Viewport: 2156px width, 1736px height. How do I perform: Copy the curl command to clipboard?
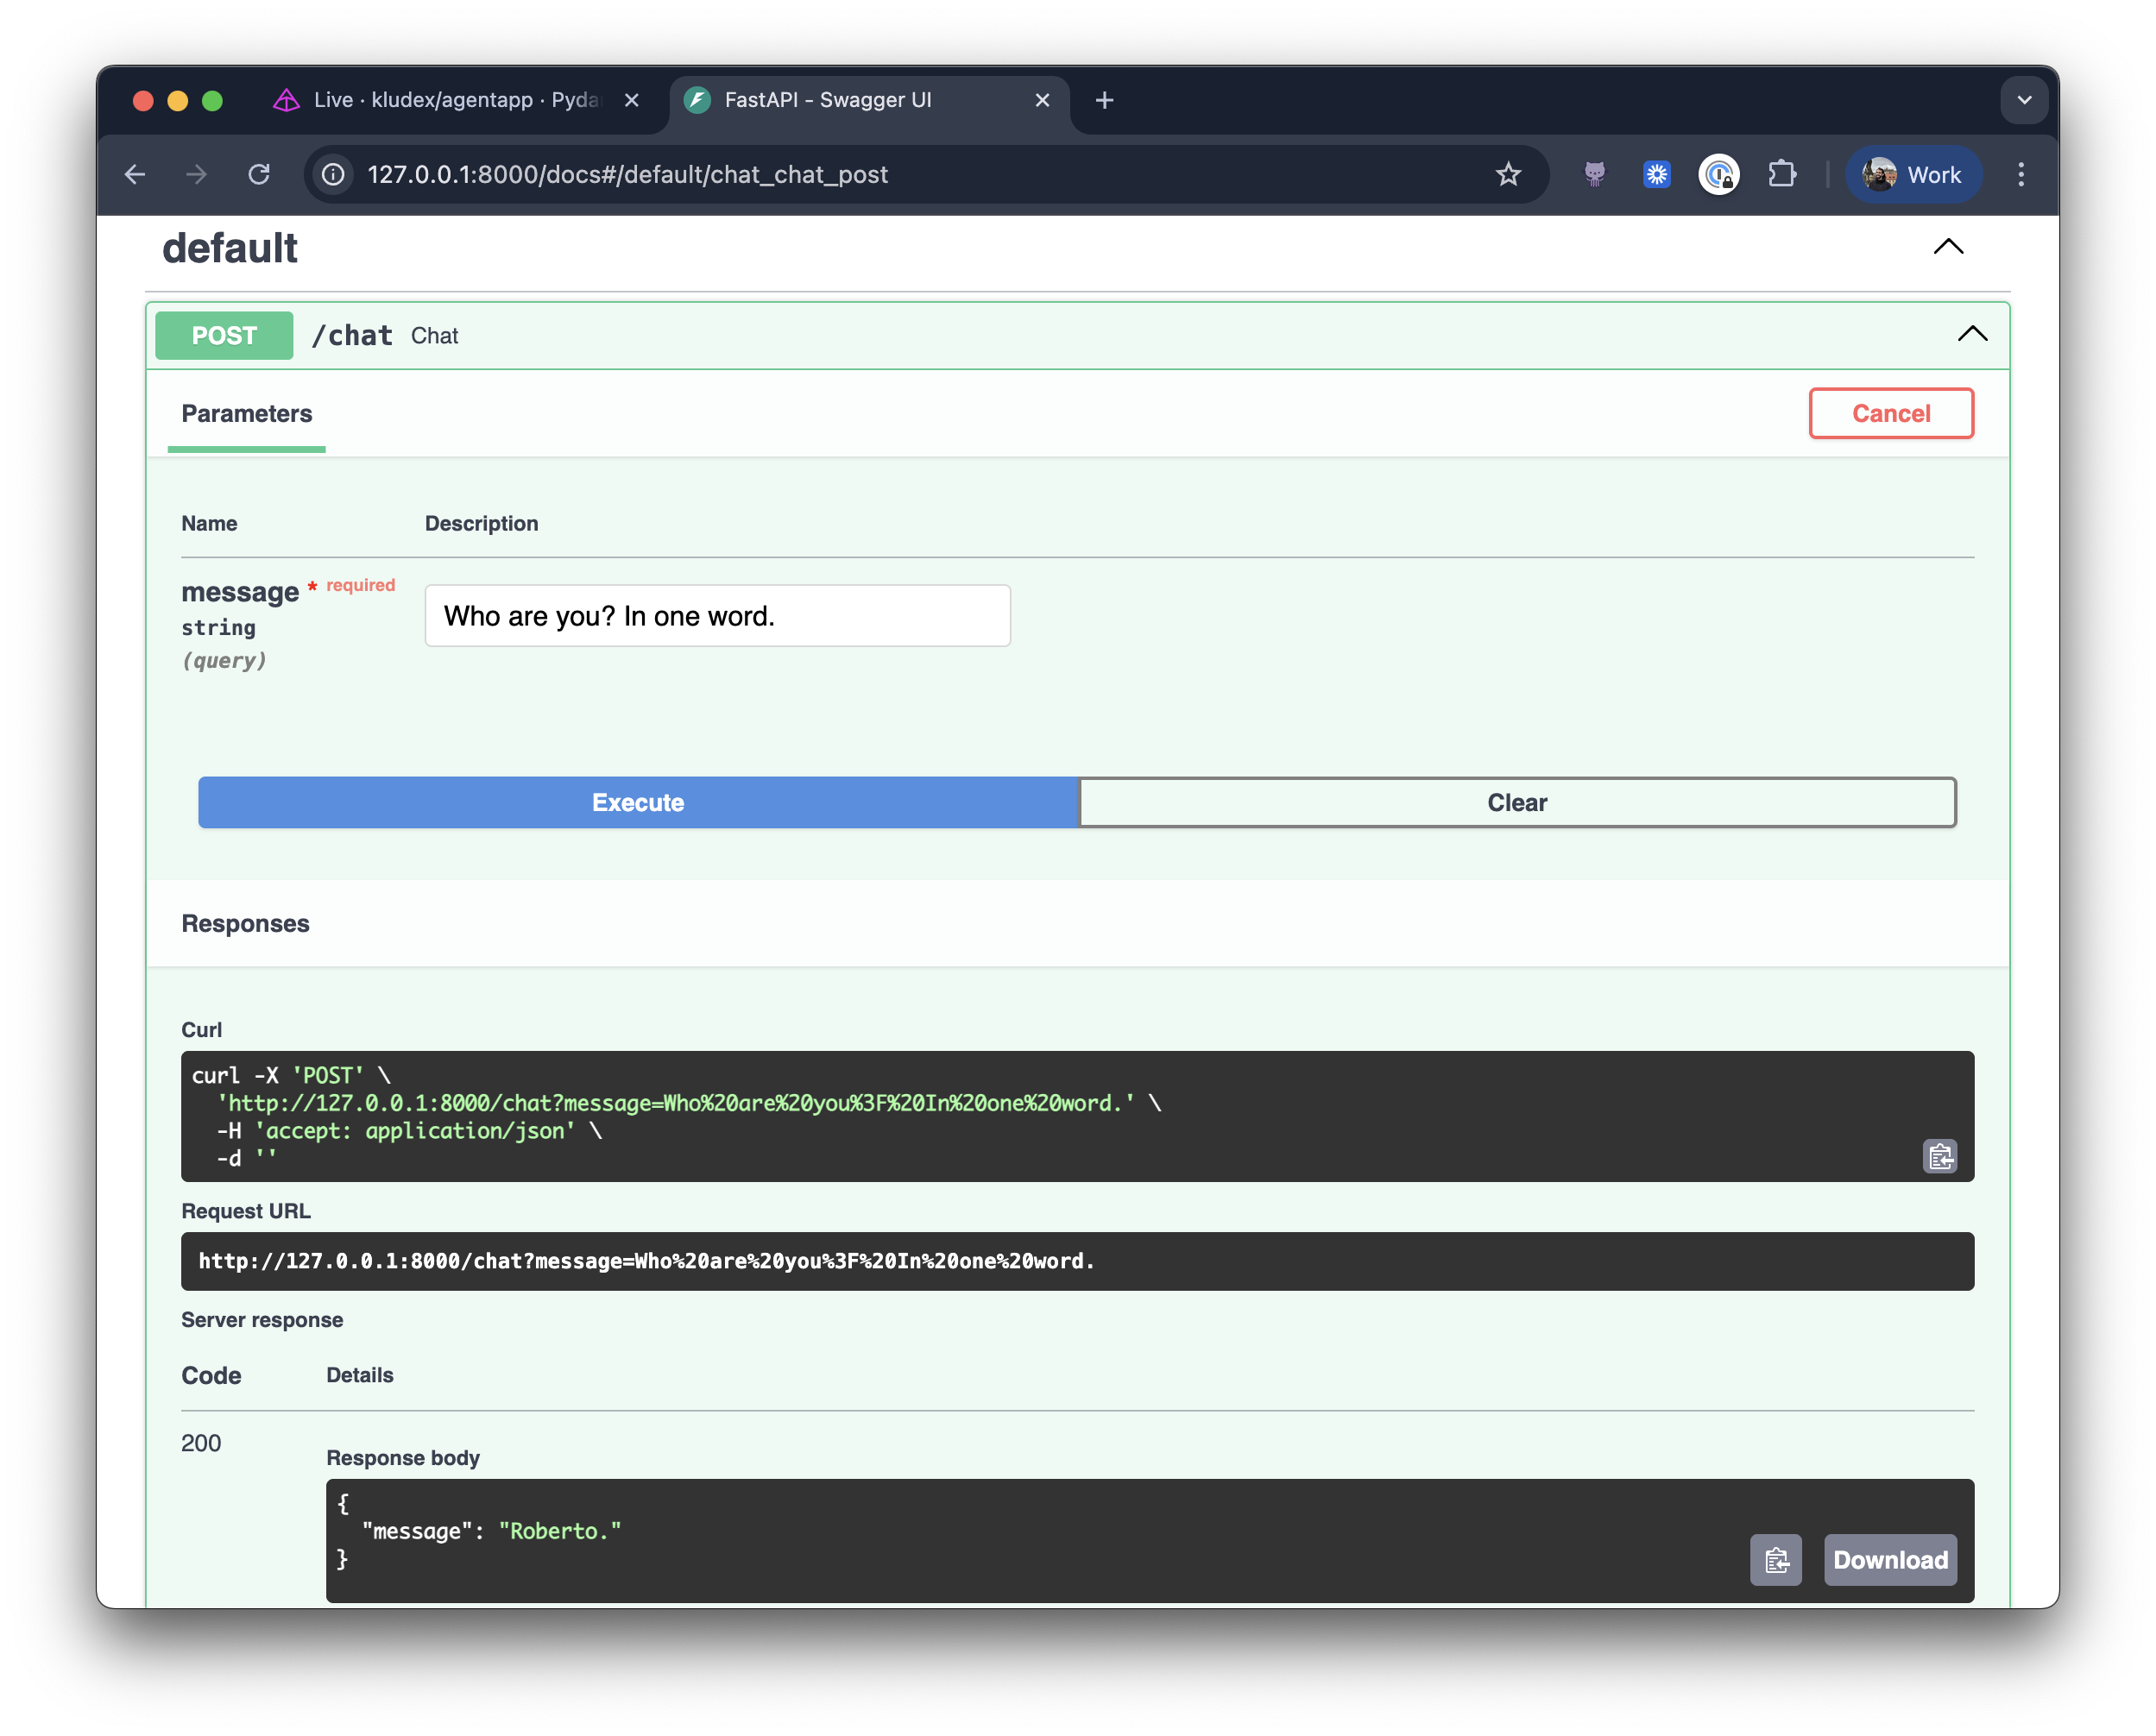click(x=1941, y=1156)
